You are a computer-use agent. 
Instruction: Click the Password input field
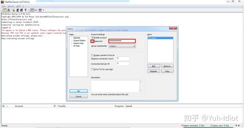coord(122,41)
